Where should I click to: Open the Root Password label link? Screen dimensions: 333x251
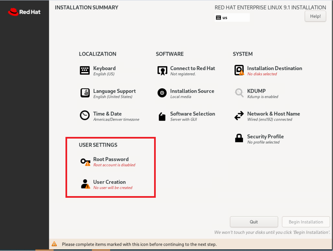pos(111,159)
